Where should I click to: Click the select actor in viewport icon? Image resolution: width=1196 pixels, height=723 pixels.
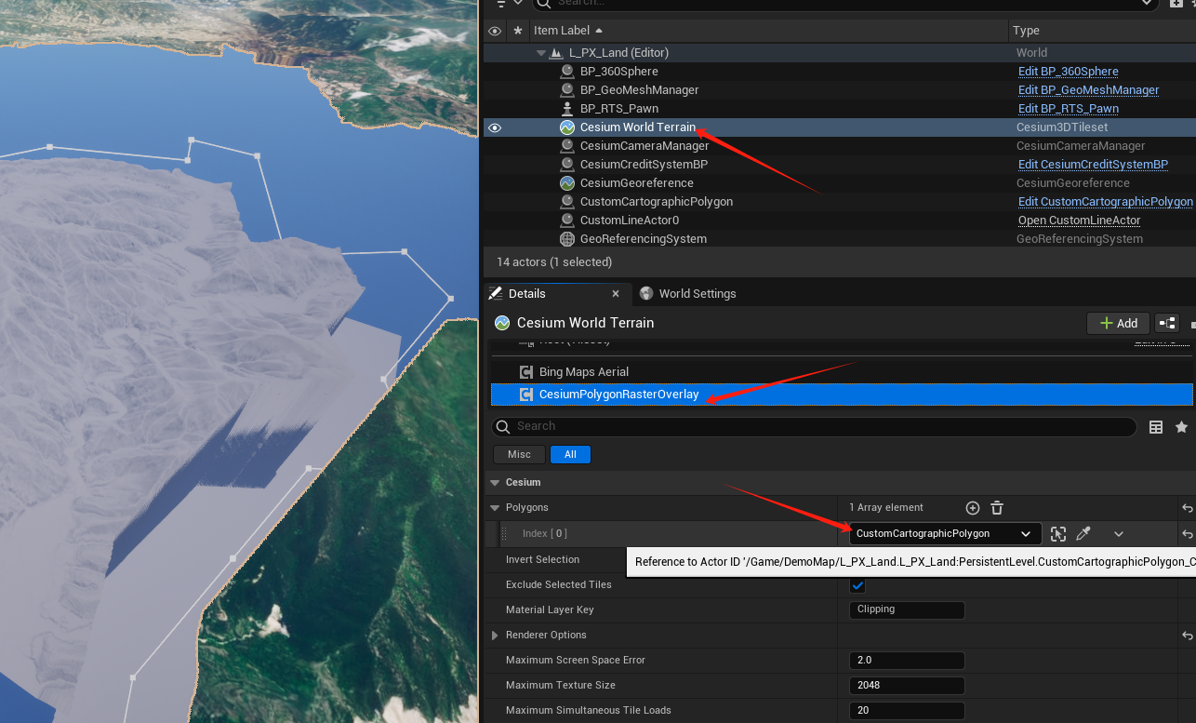pyautogui.click(x=1058, y=534)
